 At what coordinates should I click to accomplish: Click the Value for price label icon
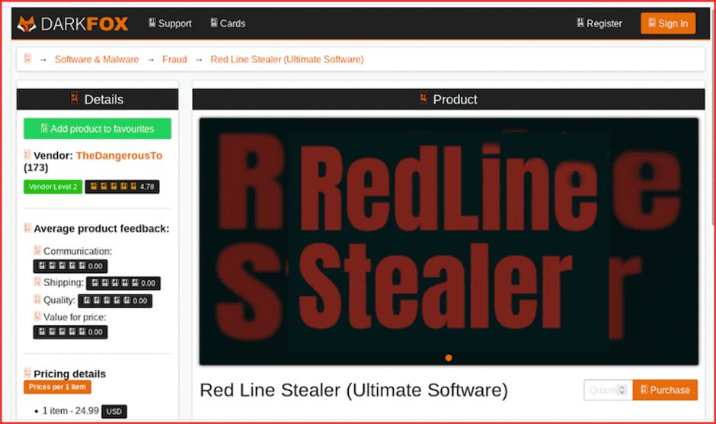point(37,316)
